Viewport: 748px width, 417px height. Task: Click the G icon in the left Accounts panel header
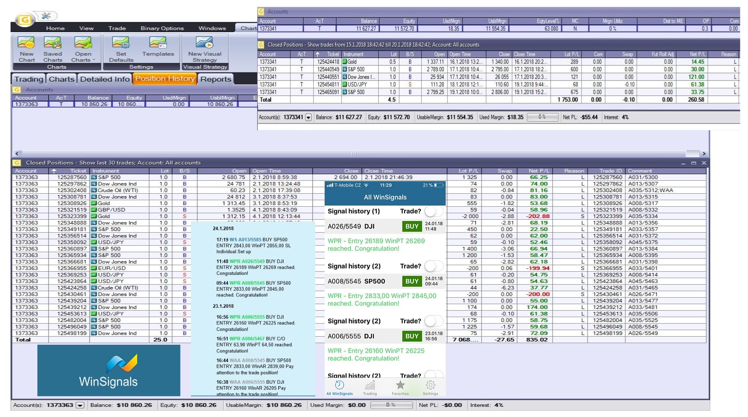coord(17,90)
